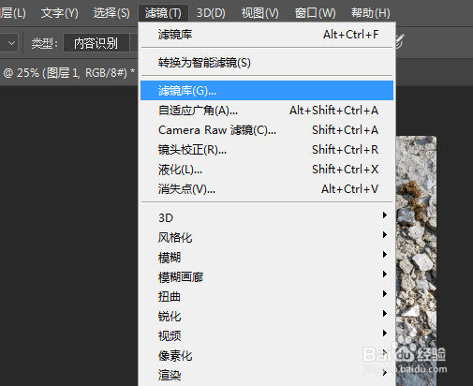Expand the 锐化 submenu

267,317
